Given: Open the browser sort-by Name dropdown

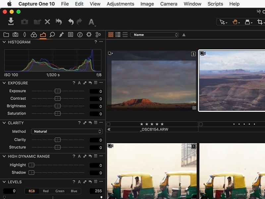Looking at the screenshot, I should coord(155,34).
